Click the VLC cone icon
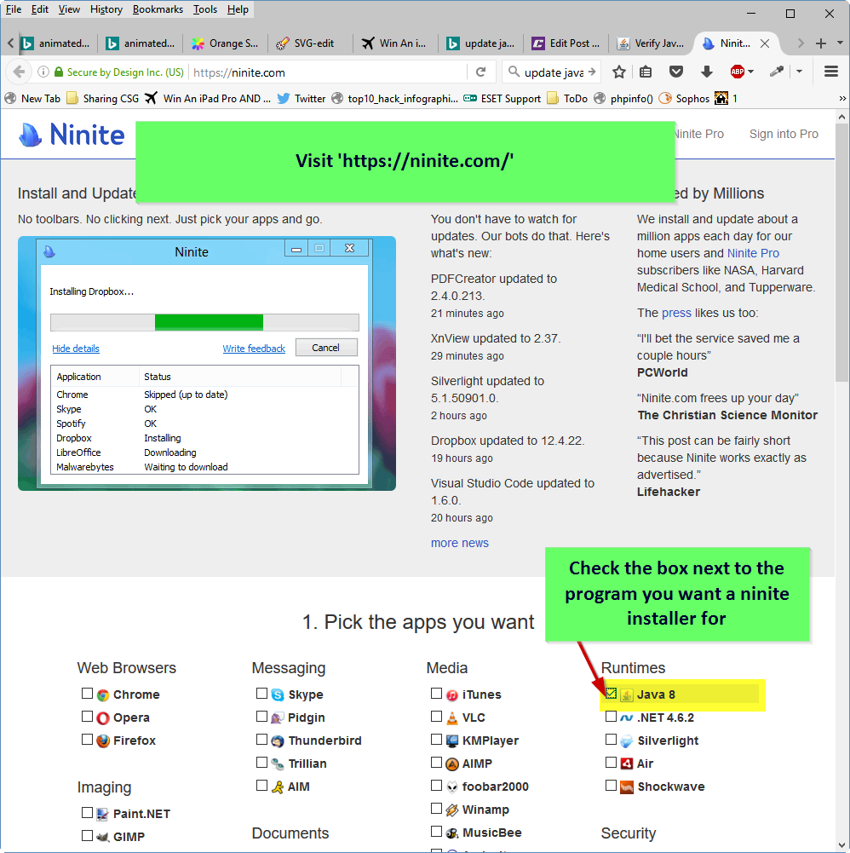Image resolution: width=850 pixels, height=853 pixels. (x=452, y=718)
